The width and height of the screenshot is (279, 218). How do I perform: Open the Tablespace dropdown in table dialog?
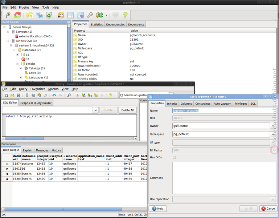[273, 134]
